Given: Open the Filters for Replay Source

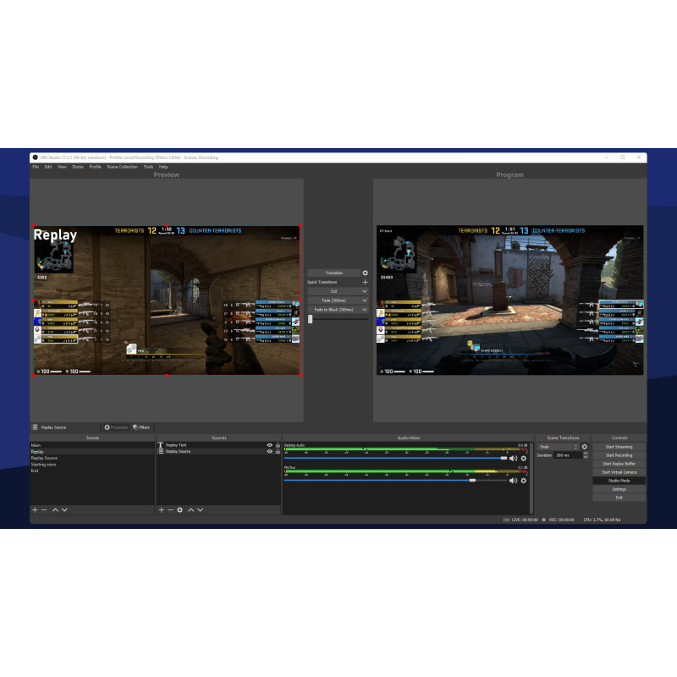Looking at the screenshot, I should (x=140, y=427).
